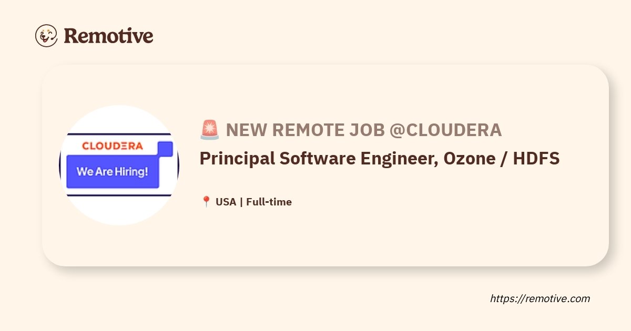
Task: Tap the blue We Are Hiring! banner
Action: (113, 172)
